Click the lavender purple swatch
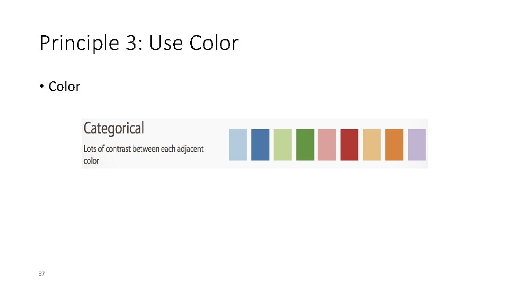The width and height of the screenshot is (510, 287). [416, 145]
